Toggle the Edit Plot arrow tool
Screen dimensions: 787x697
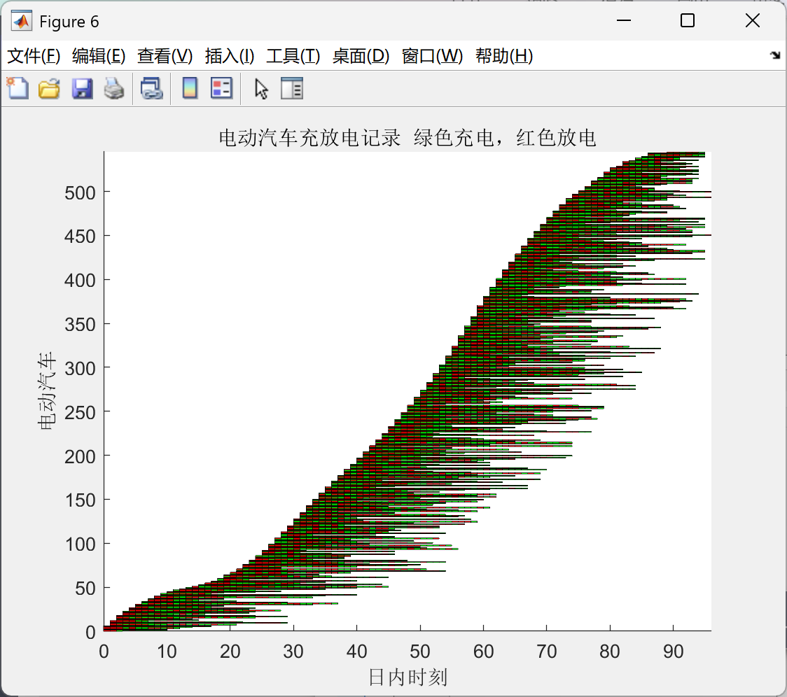click(261, 89)
